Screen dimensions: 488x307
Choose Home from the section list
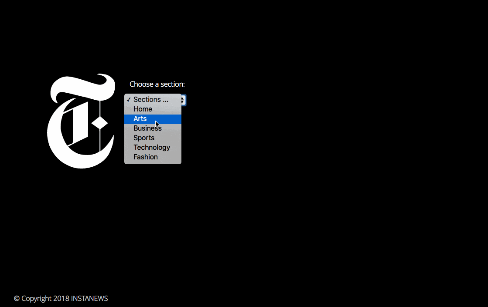(x=153, y=109)
